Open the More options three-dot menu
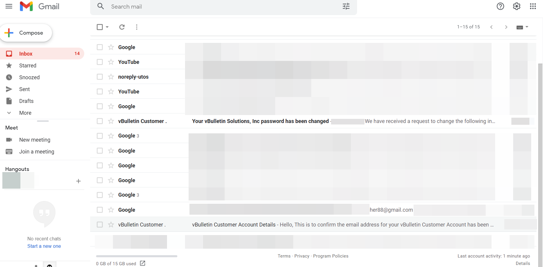 (x=137, y=27)
